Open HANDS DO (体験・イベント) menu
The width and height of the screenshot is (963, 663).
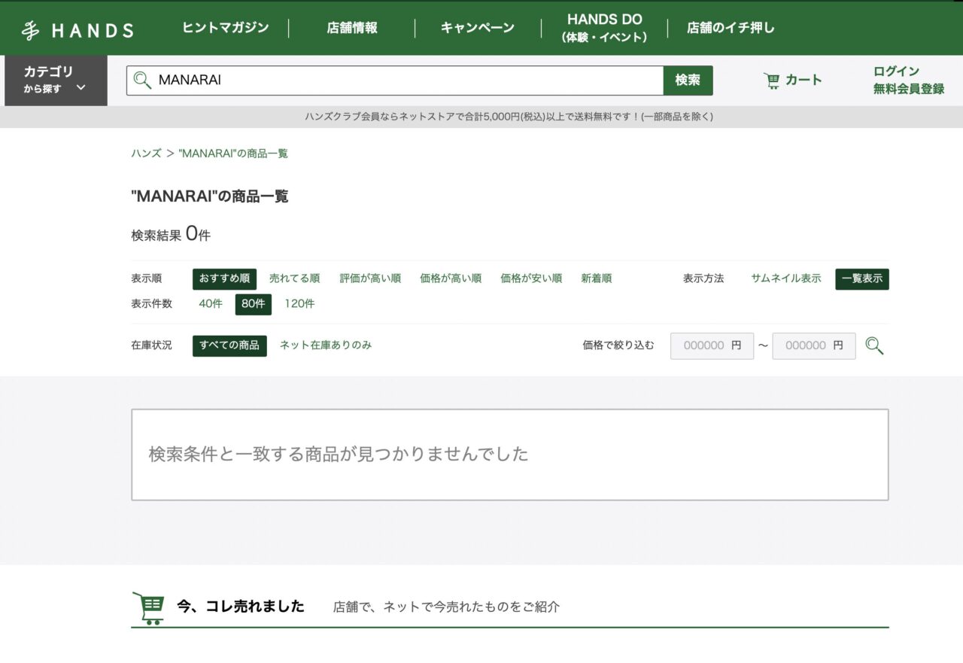pos(604,28)
